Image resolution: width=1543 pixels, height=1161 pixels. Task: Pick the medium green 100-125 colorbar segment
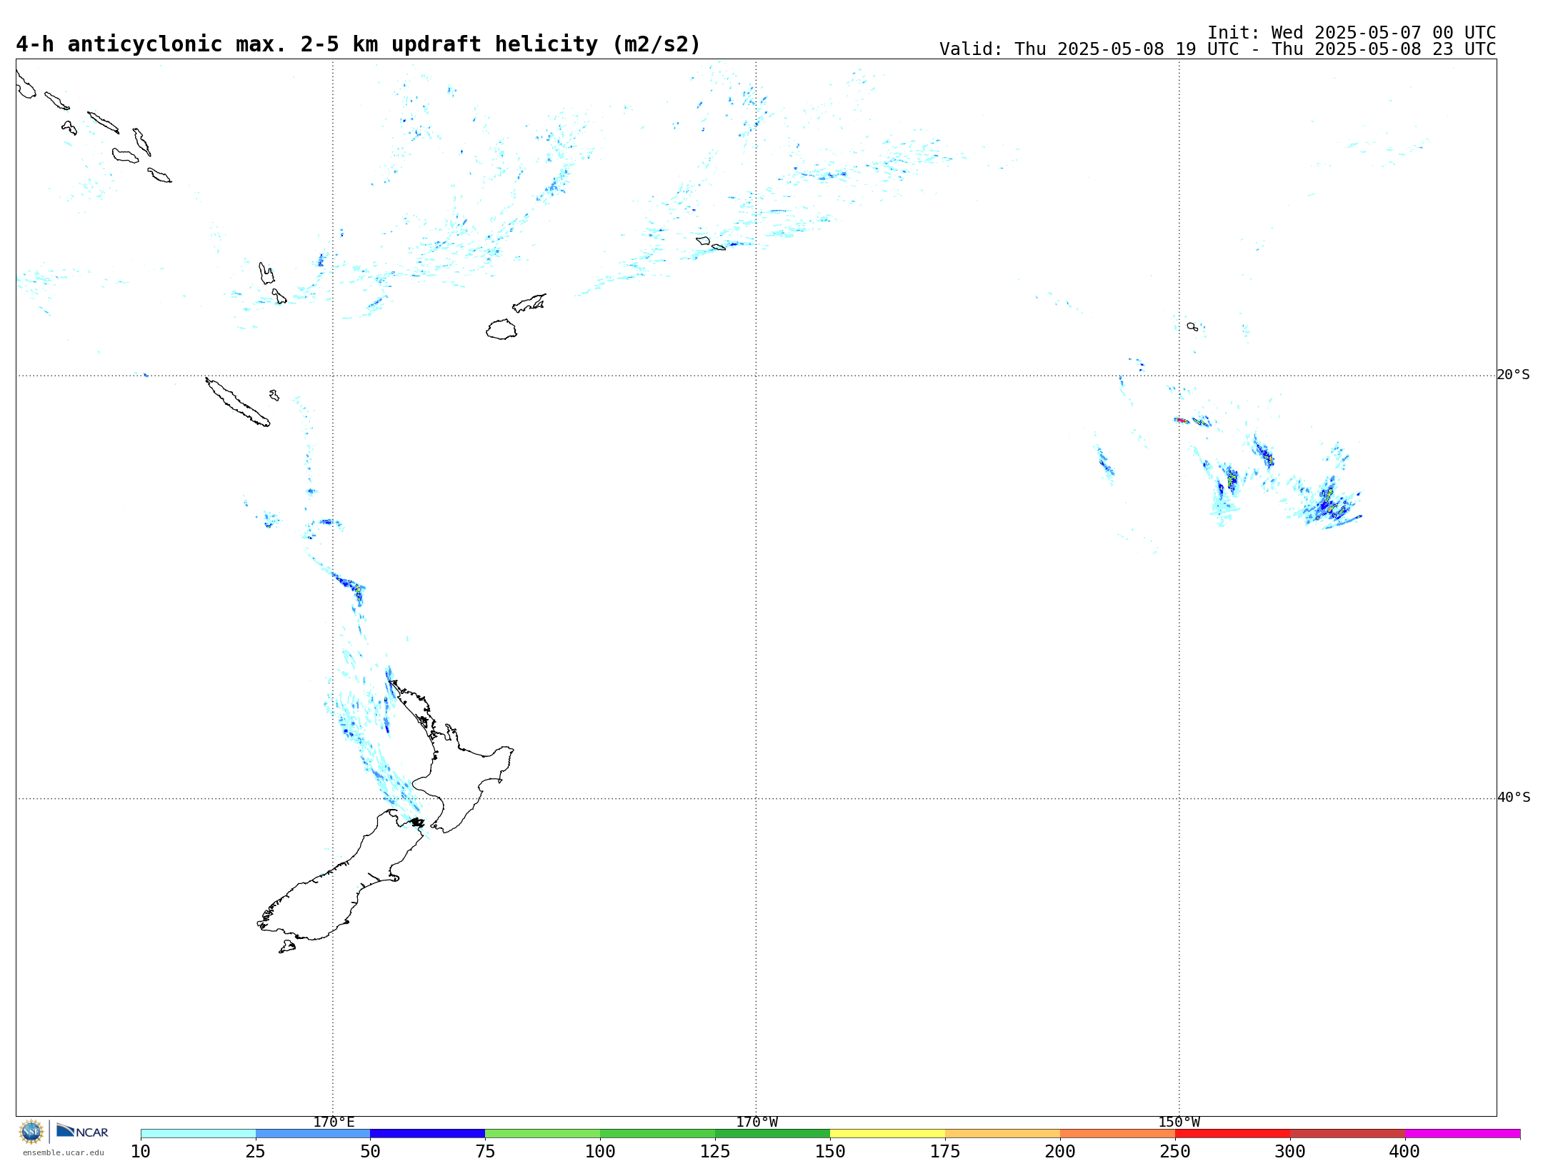pyautogui.click(x=657, y=1134)
